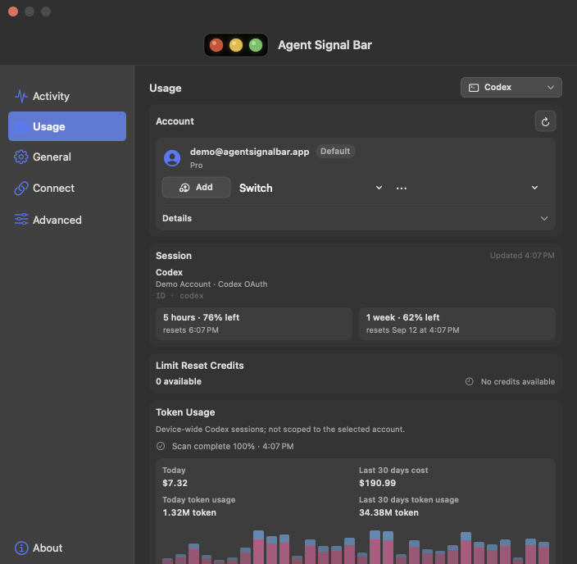Click the Today cost $7.32 value

175,483
